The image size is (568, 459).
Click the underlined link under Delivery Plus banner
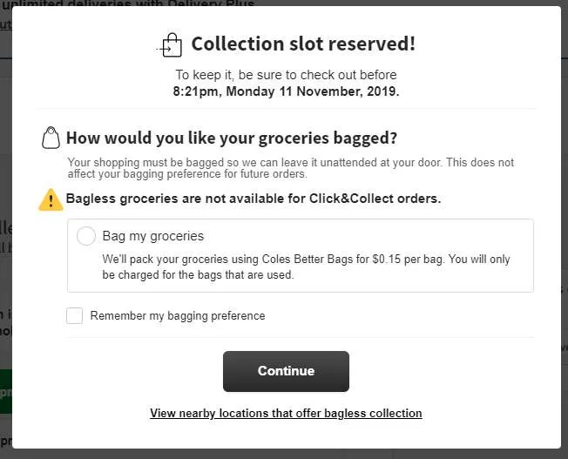[5, 25]
